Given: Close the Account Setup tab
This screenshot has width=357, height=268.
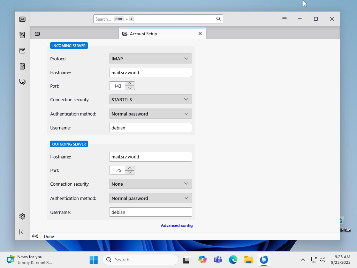Looking at the screenshot, I should pos(200,33).
